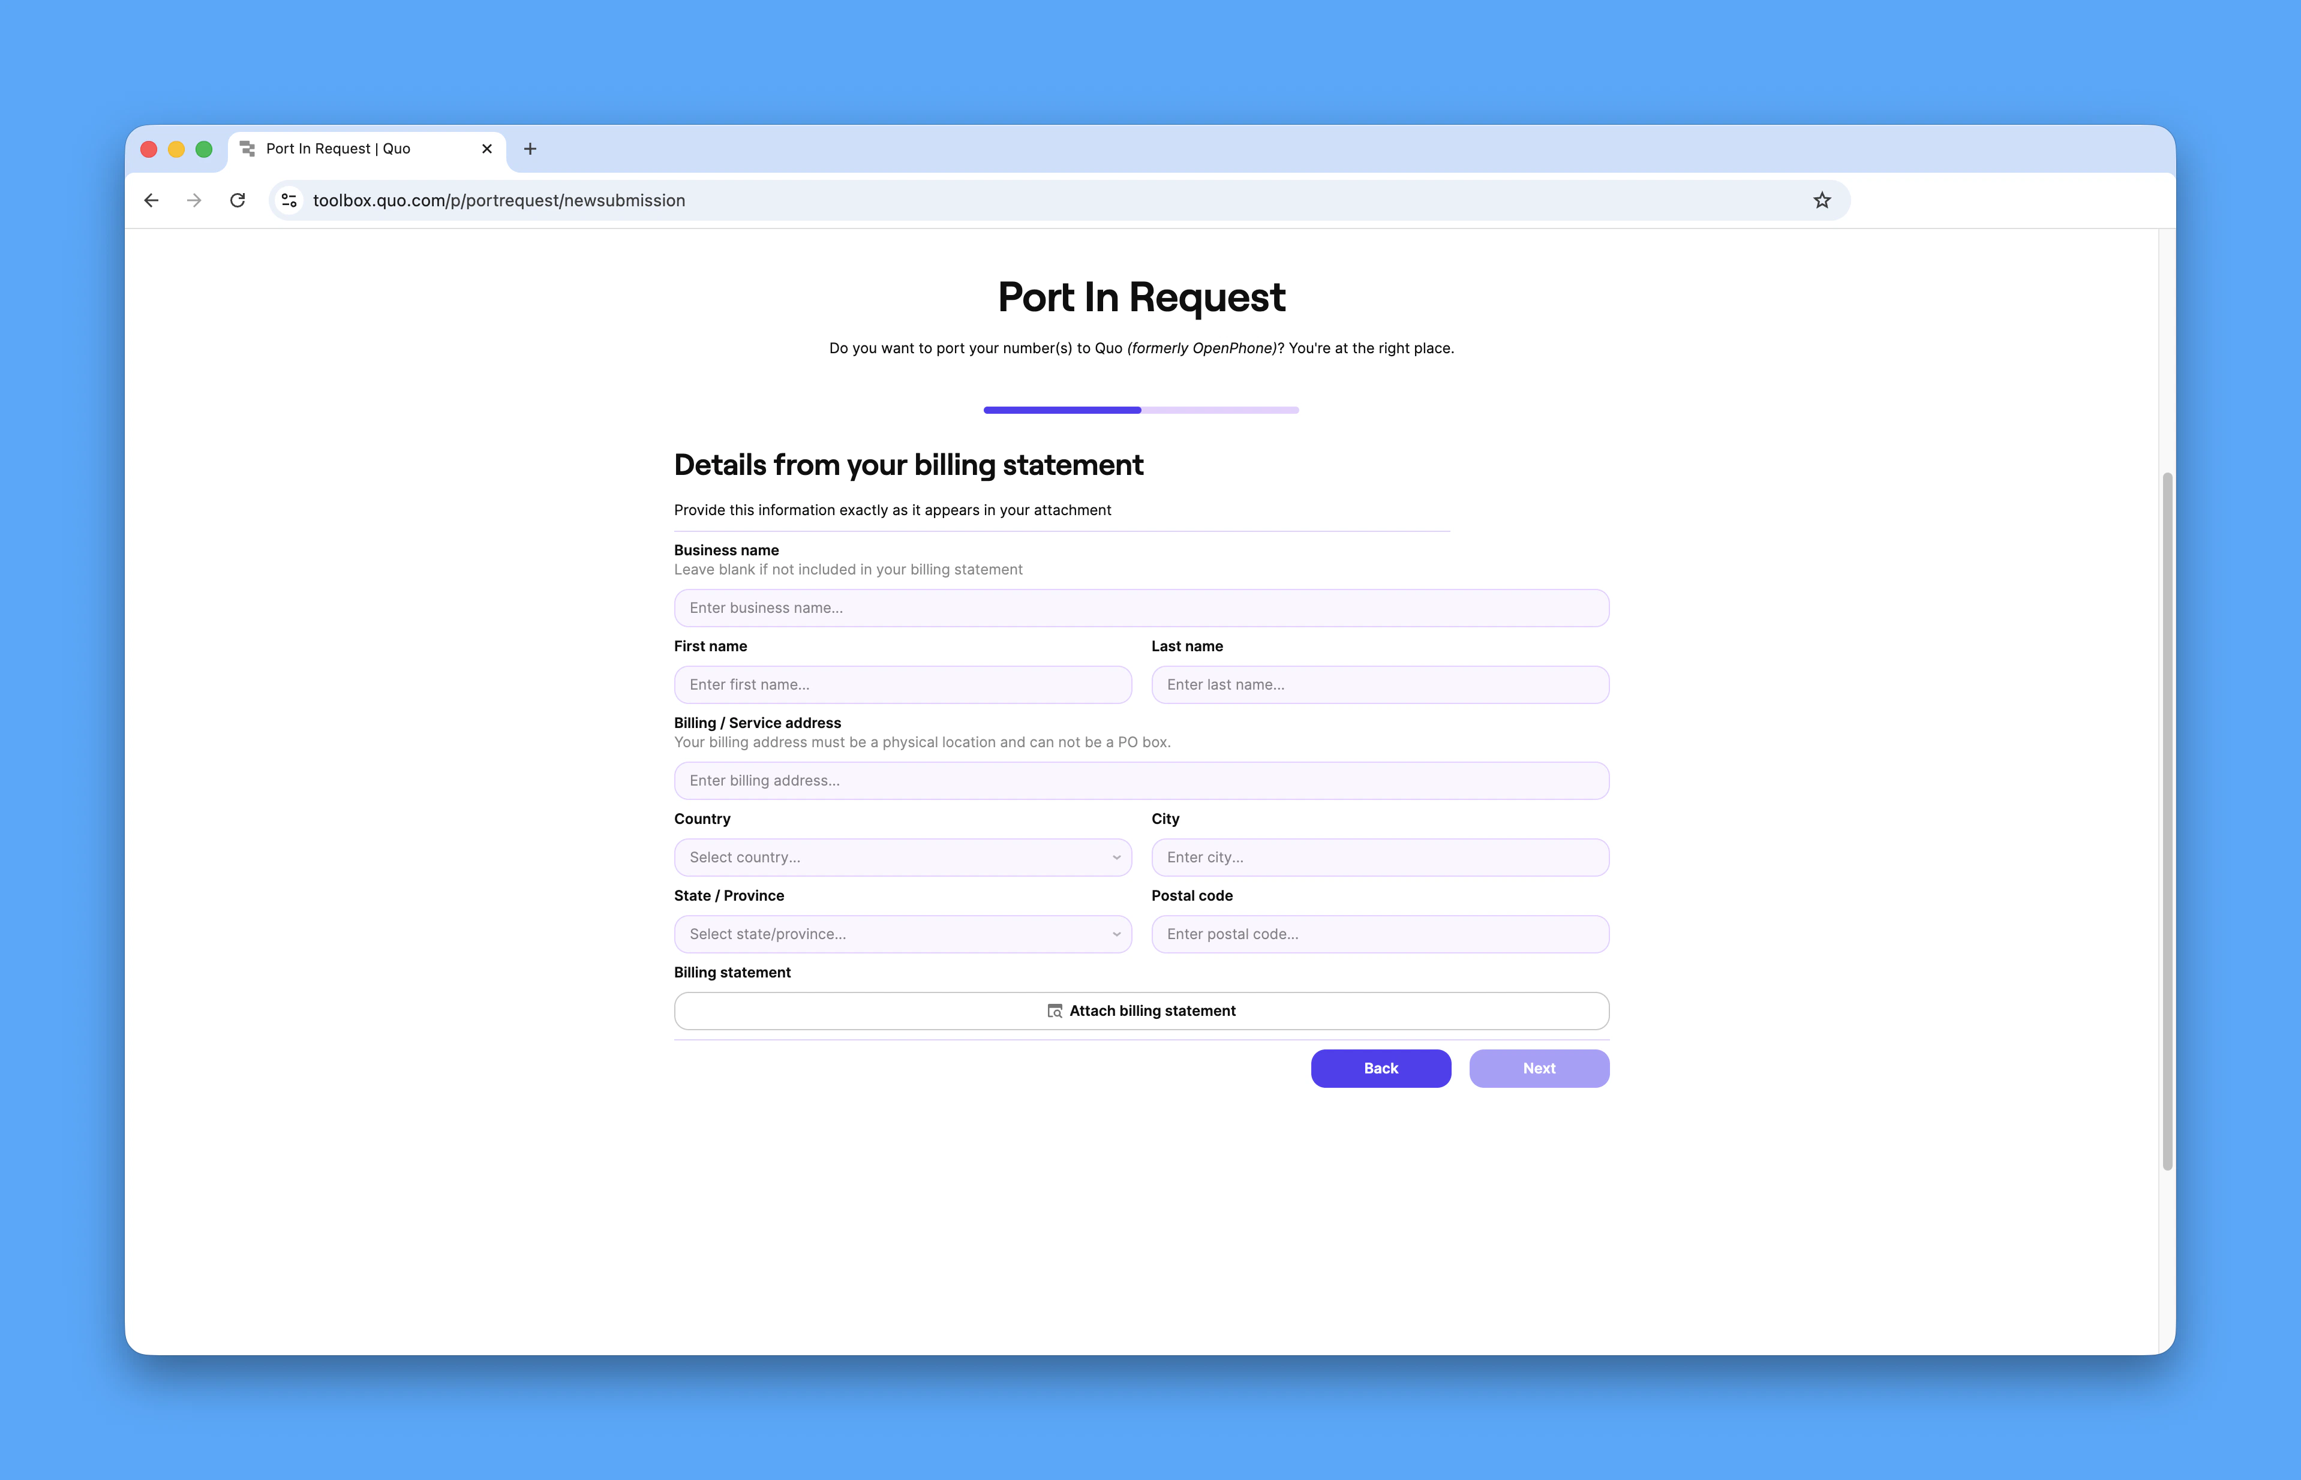Click 'Leave blank if not included' hint text
This screenshot has height=1480, width=2301.
[x=848, y=570]
